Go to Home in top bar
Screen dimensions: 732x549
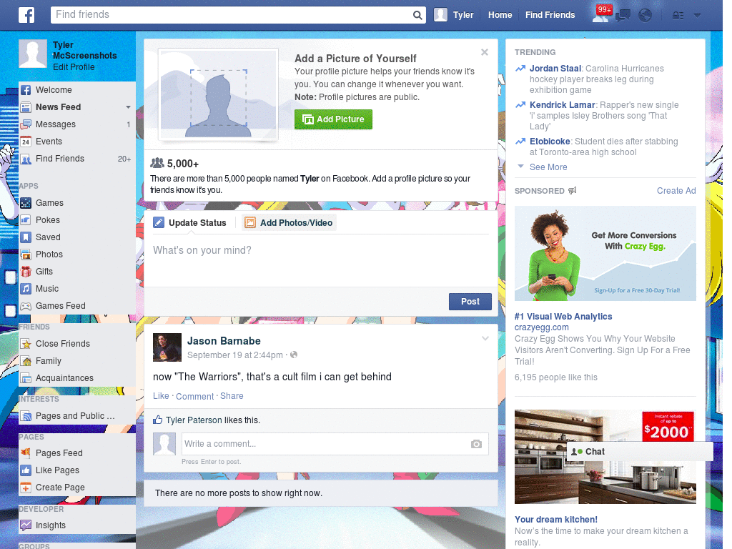click(500, 15)
